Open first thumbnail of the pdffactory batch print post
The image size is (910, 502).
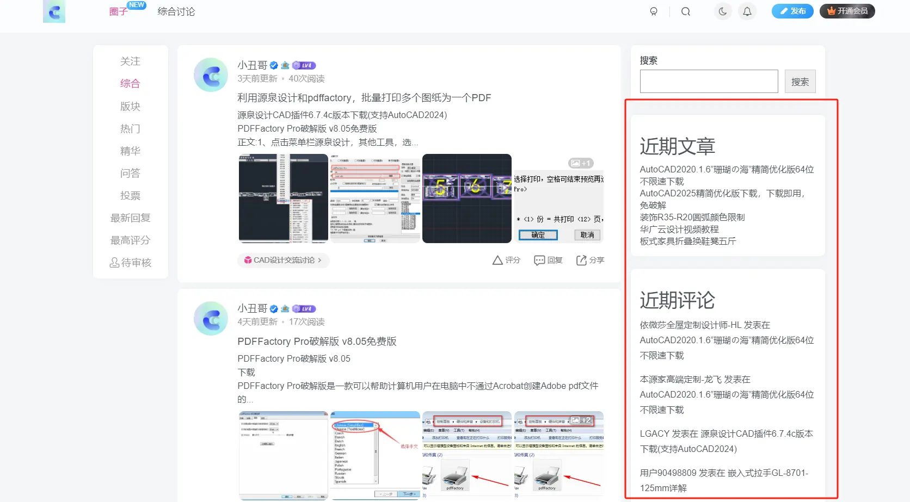click(x=283, y=198)
